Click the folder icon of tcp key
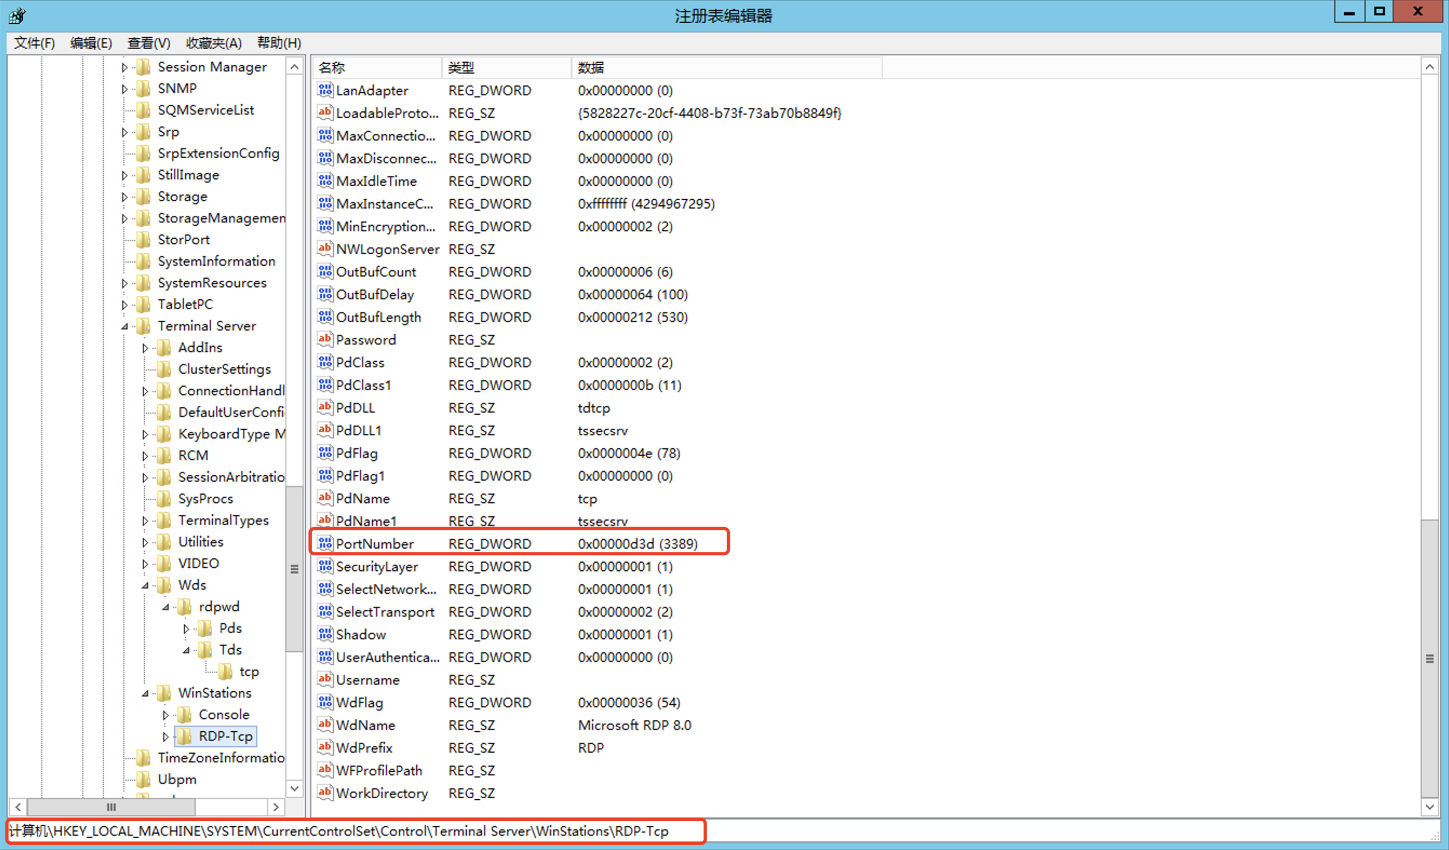Screen dimensions: 1449x850 (x=225, y=671)
